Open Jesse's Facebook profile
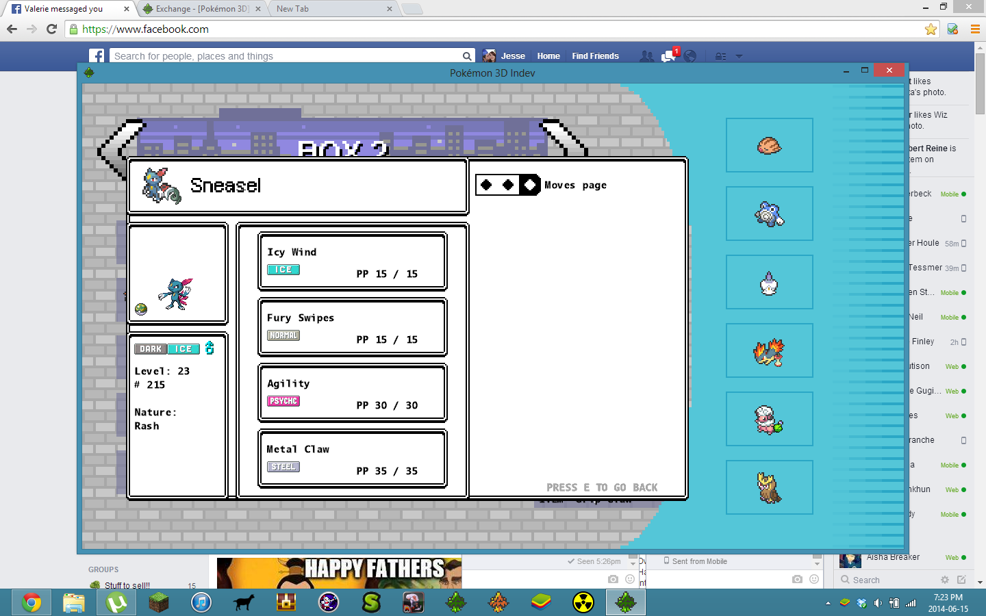 pos(504,56)
